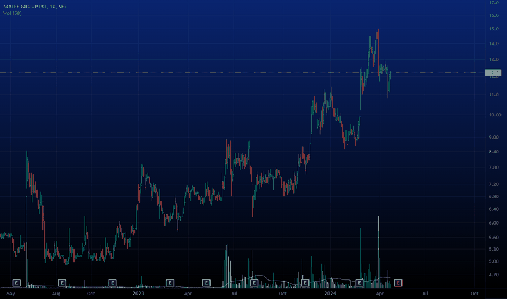Viewport: 507px width, 299px height.
Task: Click the 2023 label on the time axis
Action: tap(138, 294)
